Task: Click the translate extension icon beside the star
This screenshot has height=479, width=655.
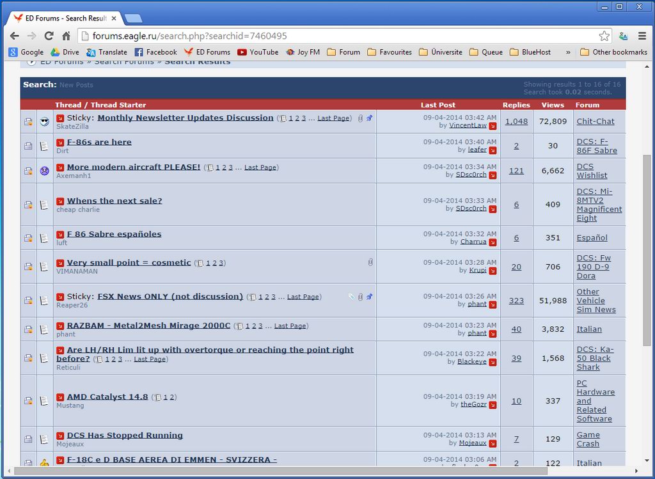Action: point(624,36)
